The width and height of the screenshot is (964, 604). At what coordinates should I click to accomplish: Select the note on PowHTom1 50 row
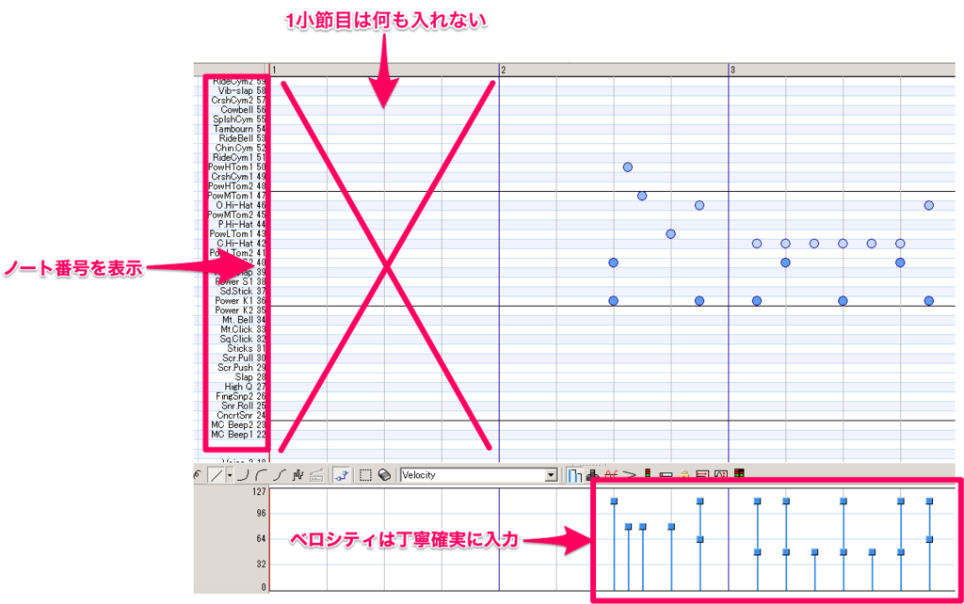(x=628, y=167)
